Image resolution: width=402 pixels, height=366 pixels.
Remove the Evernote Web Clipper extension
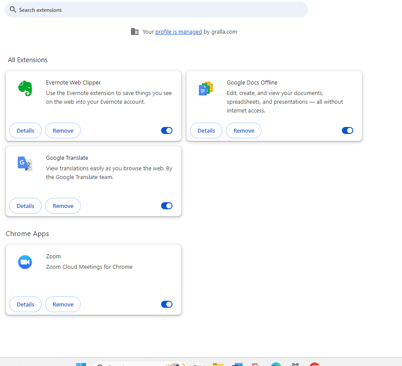[x=63, y=130]
